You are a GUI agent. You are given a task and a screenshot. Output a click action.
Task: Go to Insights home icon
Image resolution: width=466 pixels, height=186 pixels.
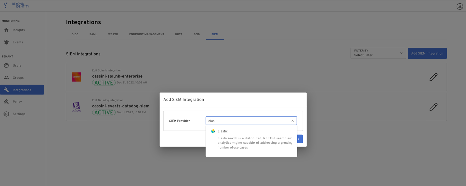point(6,30)
